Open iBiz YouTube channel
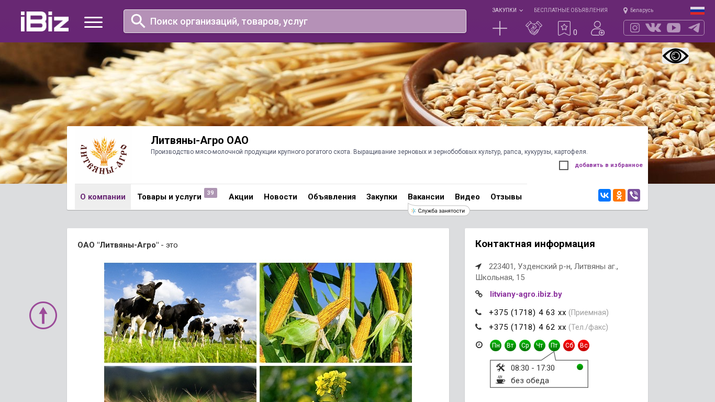 tap(674, 28)
